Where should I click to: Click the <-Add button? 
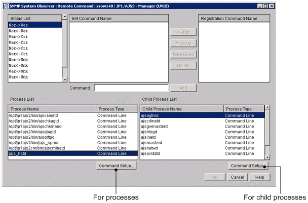pos(182,31)
